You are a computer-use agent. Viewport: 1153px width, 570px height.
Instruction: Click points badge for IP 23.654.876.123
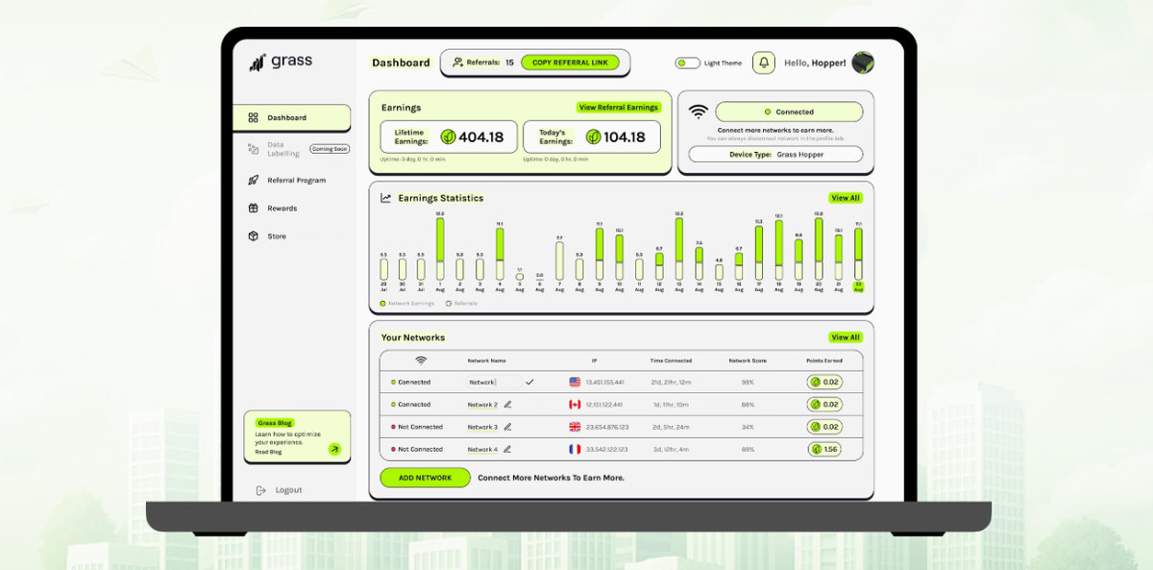click(824, 427)
